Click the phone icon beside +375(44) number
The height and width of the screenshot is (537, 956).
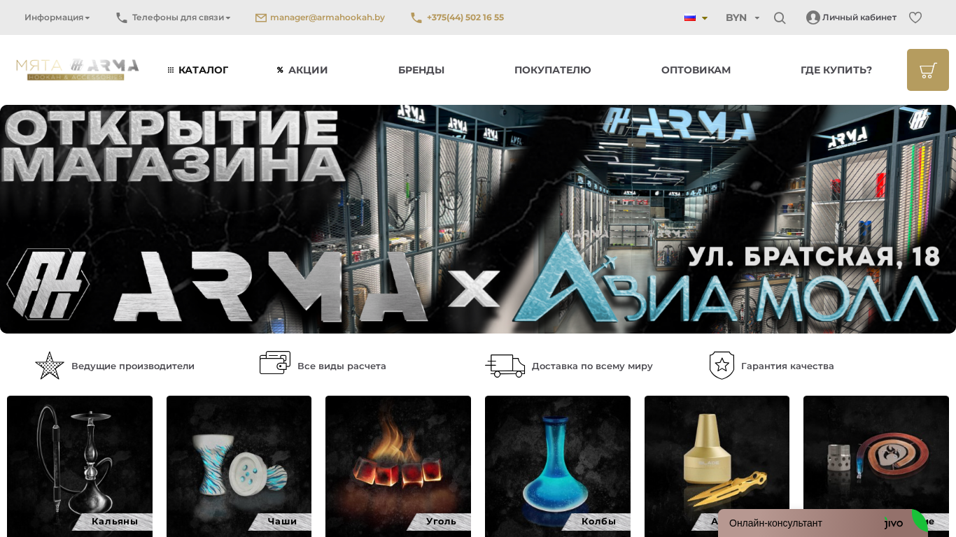(416, 17)
